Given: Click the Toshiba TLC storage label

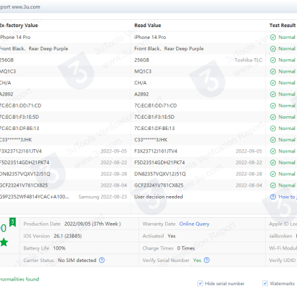Looking at the screenshot, I should (248, 60).
